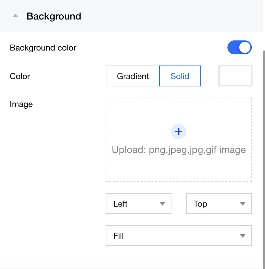Image resolution: width=265 pixels, height=269 pixels.
Task: Click the upload file types hint text
Action: 179,150
